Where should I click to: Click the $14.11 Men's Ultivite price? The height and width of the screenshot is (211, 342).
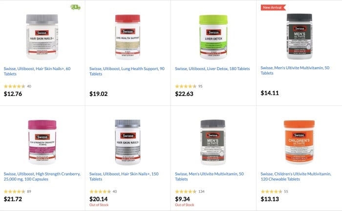tap(270, 93)
